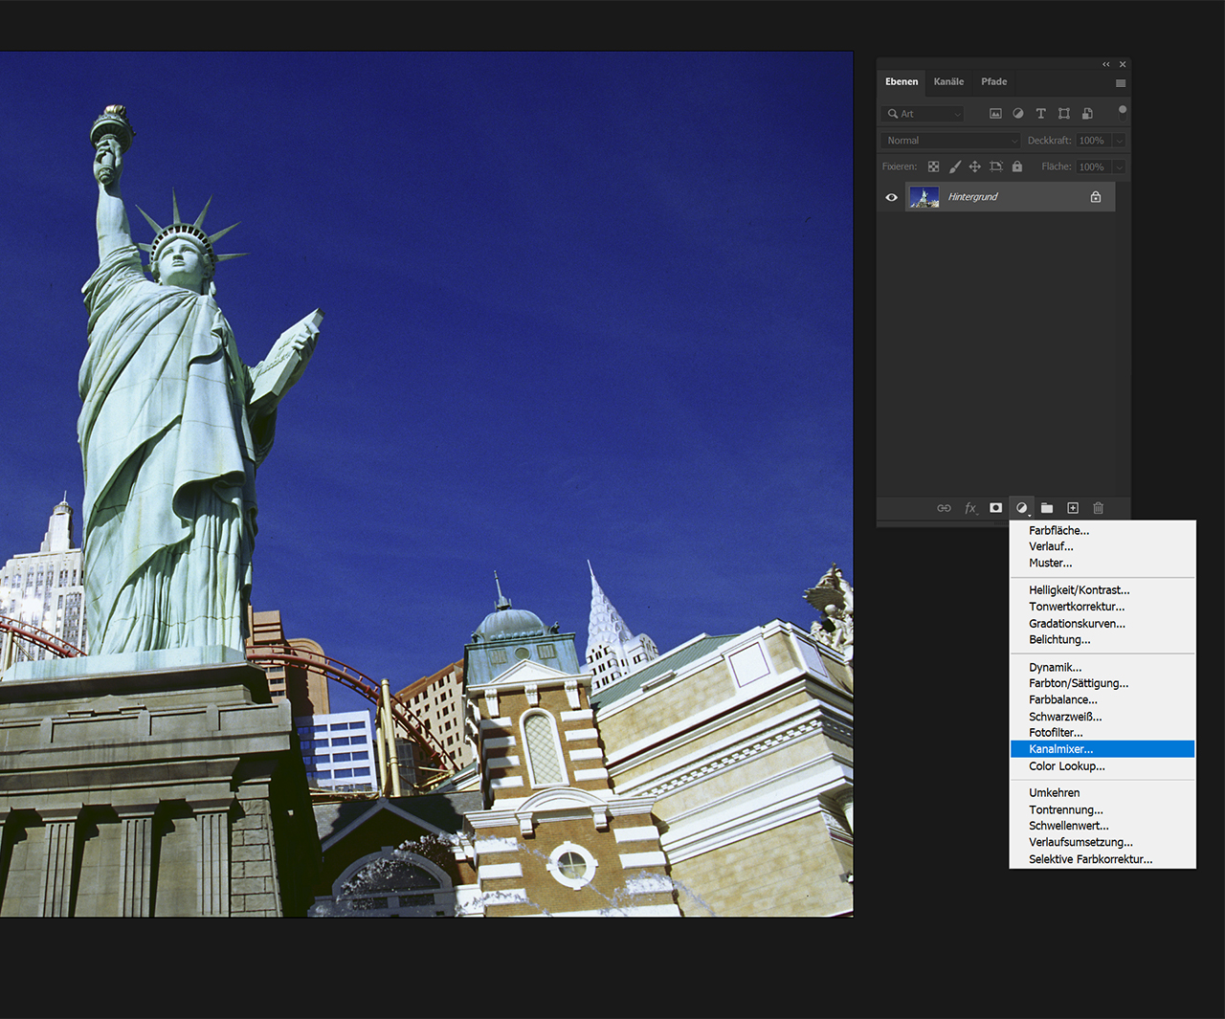Toggle lock transparent pixels button

coord(933,166)
